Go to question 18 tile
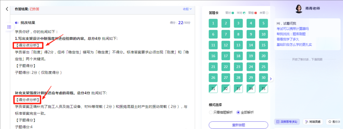The width and height of the screenshot is (343, 129). click(x=238, y=56)
